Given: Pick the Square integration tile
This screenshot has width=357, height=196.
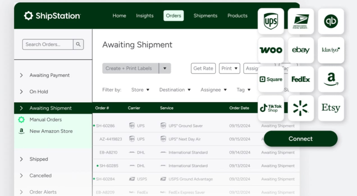Looking at the screenshot, I should pyautogui.click(x=271, y=79).
